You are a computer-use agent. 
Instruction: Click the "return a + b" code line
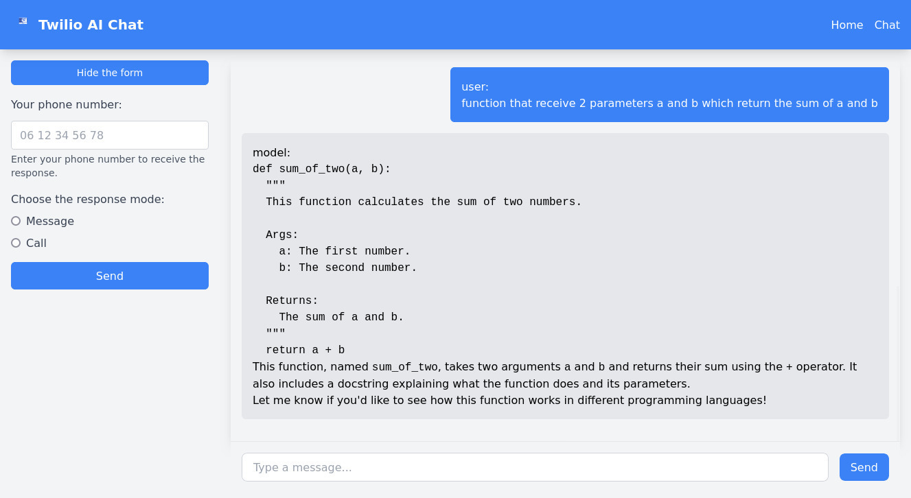point(305,350)
